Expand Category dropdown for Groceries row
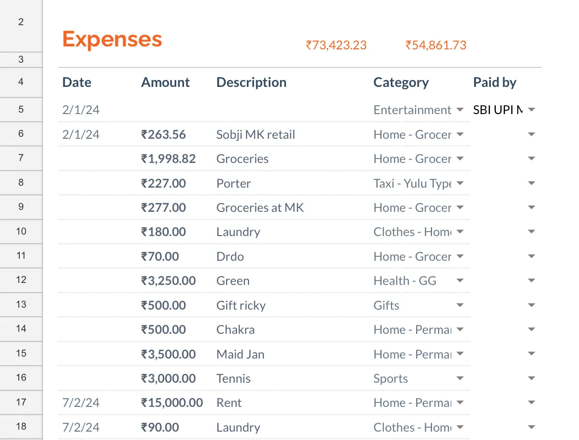Screen dimensions: 579x440 coord(460,159)
